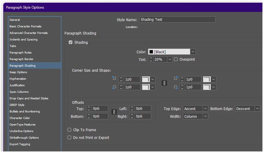Click the Right offset stepper arrows
The image size is (263, 152).
132,116
